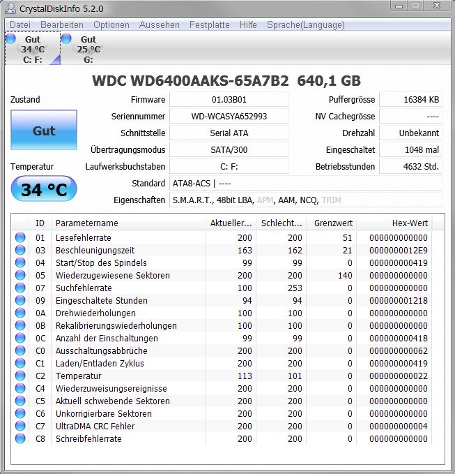Select the G: disk tab
Screen dimensions: 455x474
point(88,49)
